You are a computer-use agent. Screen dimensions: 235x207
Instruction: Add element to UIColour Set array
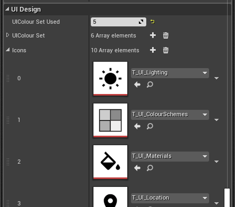tap(153, 35)
